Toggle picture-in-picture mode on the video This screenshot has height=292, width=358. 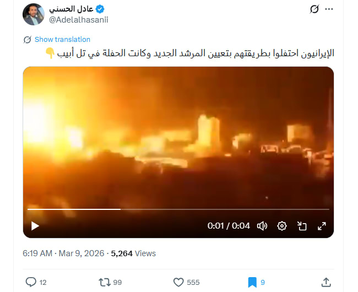pos(302,226)
